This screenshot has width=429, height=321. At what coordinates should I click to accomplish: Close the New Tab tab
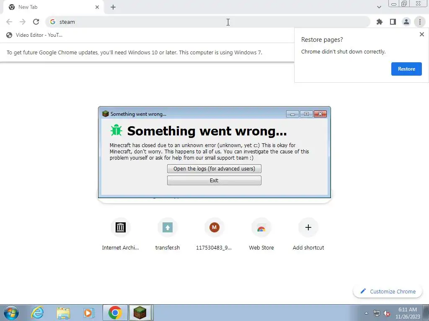pyautogui.click(x=97, y=7)
